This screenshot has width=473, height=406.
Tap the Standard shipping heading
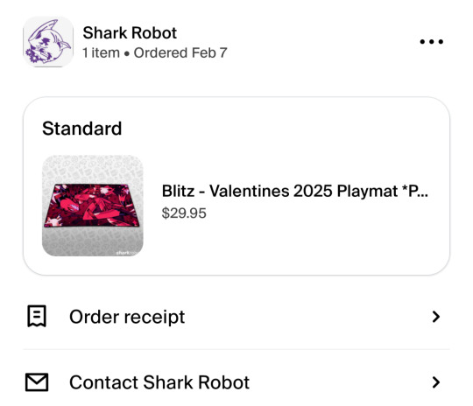(81, 129)
